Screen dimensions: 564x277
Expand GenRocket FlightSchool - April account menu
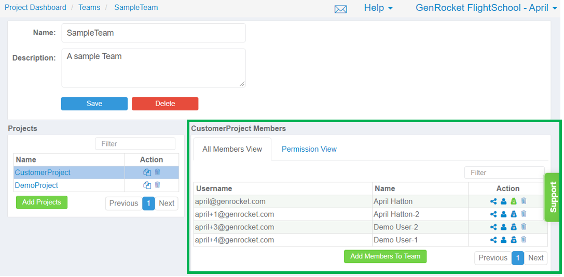point(486,8)
